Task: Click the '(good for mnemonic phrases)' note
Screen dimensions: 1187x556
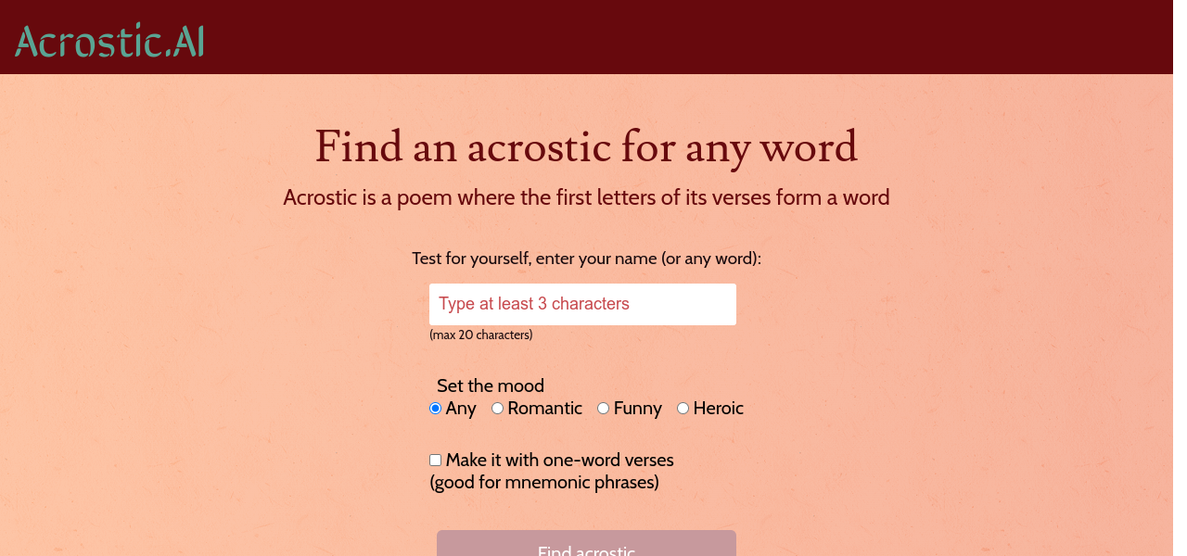Action: (x=544, y=482)
